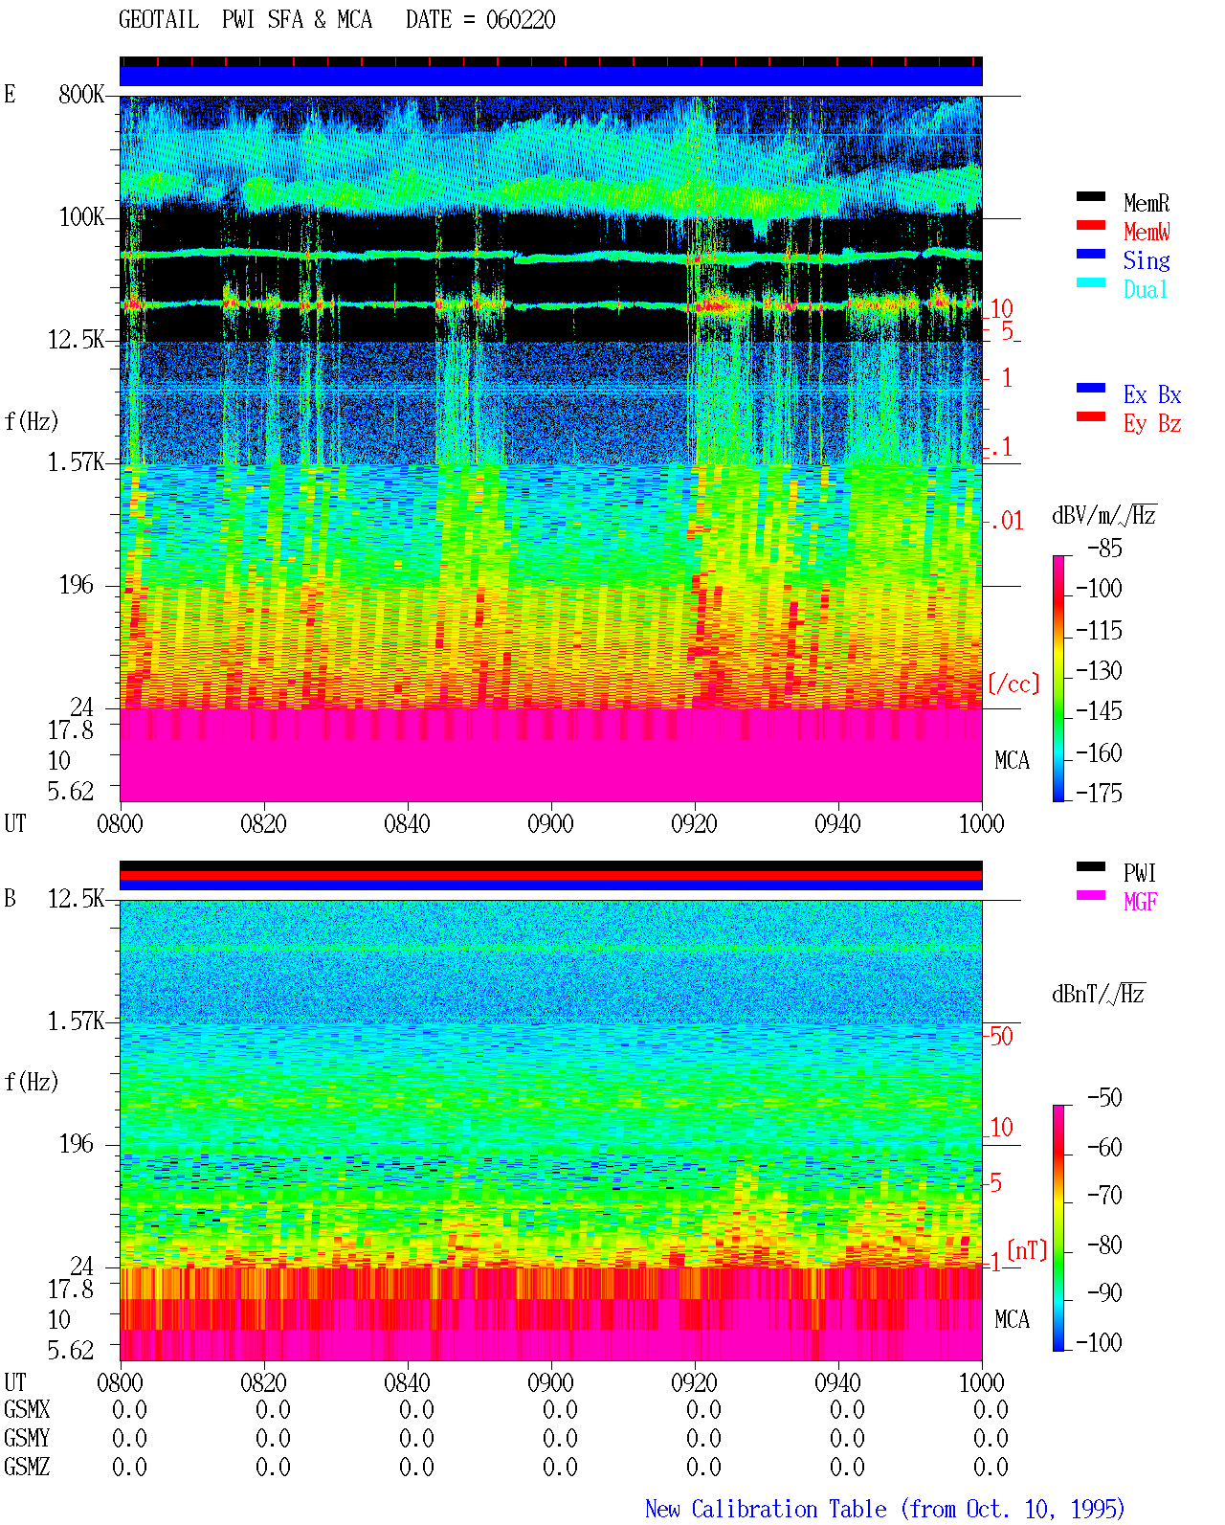This screenshot has height=1525, width=1225.
Task: Click the GSMX row label
Action: (27, 1409)
